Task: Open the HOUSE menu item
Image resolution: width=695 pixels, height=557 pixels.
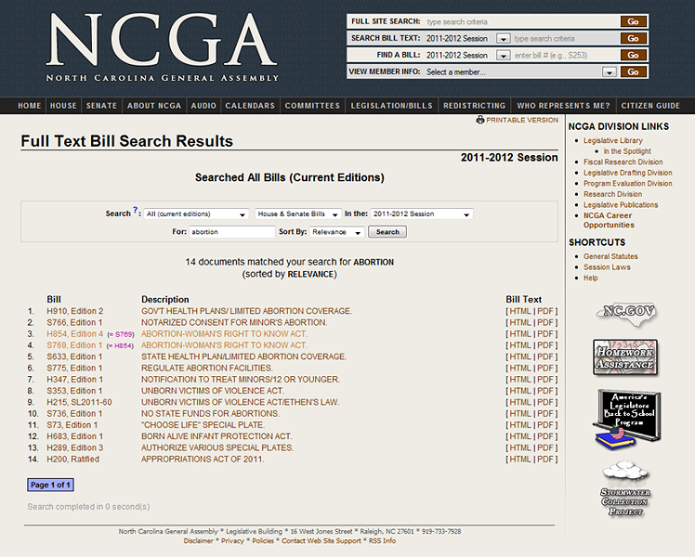Action: click(63, 106)
